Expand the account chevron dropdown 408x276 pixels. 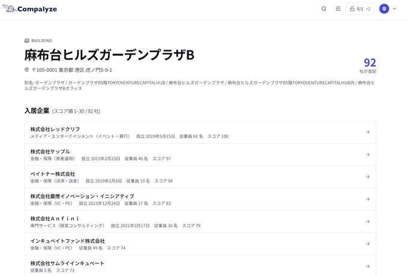(x=394, y=9)
